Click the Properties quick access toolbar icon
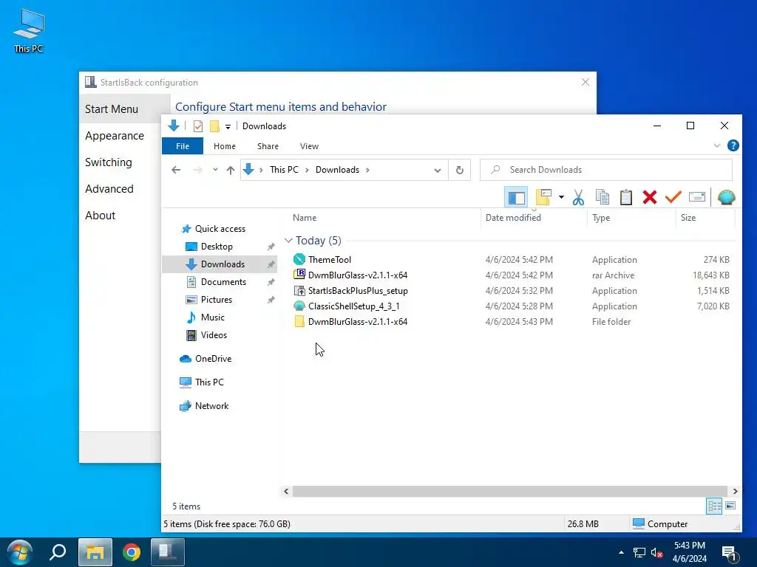Image resolution: width=757 pixels, height=567 pixels. click(x=198, y=126)
